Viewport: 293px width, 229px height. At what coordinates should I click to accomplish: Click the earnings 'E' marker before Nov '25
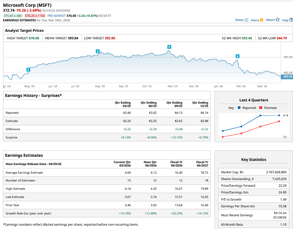(169, 47)
